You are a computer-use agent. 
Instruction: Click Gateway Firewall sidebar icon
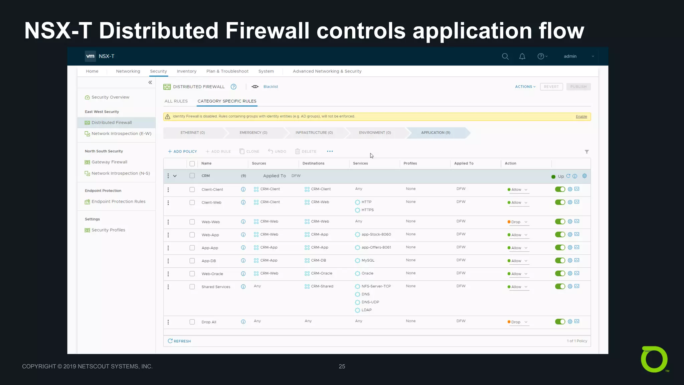pyautogui.click(x=87, y=162)
